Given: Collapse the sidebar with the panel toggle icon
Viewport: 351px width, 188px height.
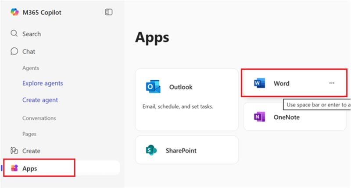Looking at the screenshot, I should 108,12.
